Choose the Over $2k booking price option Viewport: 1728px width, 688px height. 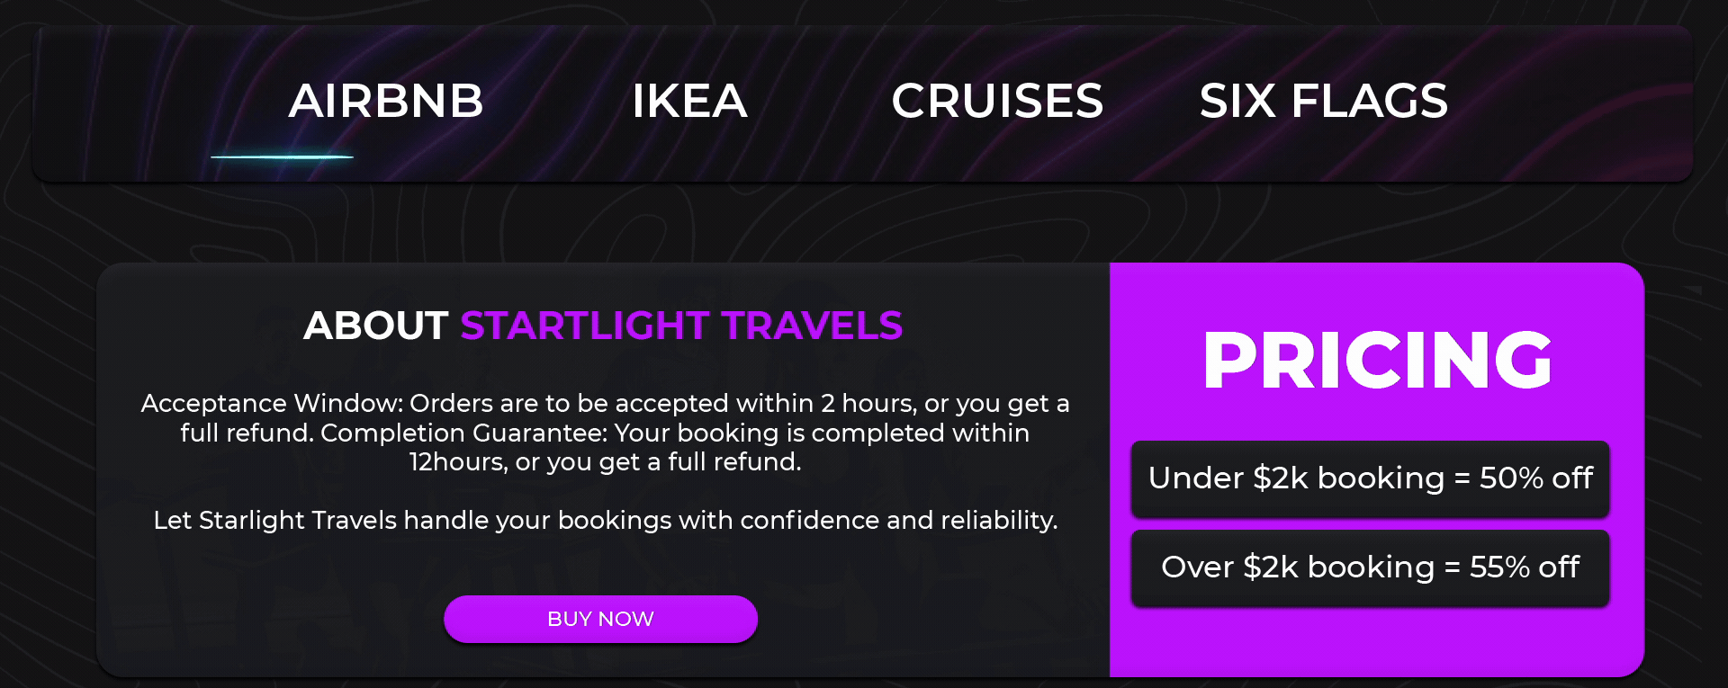[x=1370, y=567]
